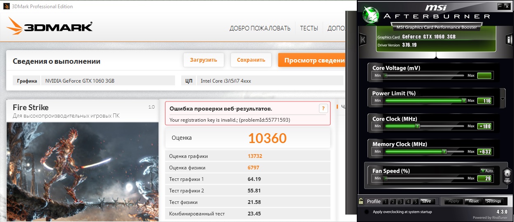Select Afterburner profile slot 2
This screenshot has width=514, height=222.
click(393, 201)
